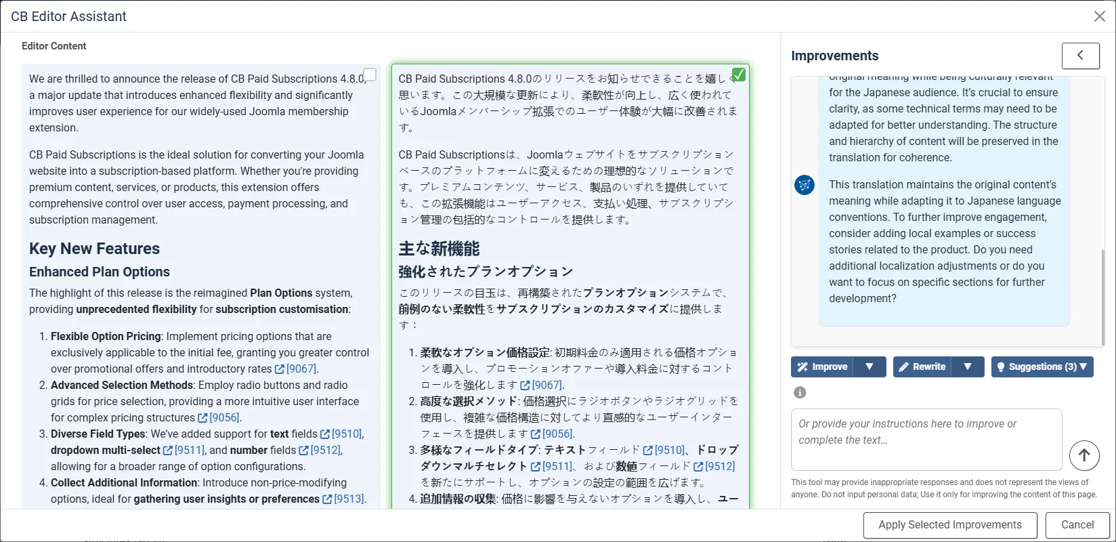The image size is (1116, 542).
Task: Open the Japanese text [9512] link
Action: (714, 466)
